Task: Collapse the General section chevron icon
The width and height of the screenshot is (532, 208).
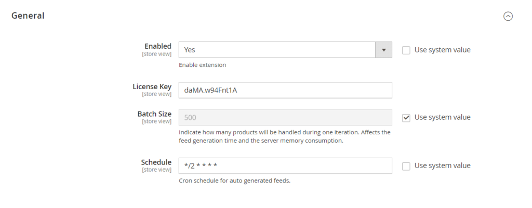Action: 508,16
